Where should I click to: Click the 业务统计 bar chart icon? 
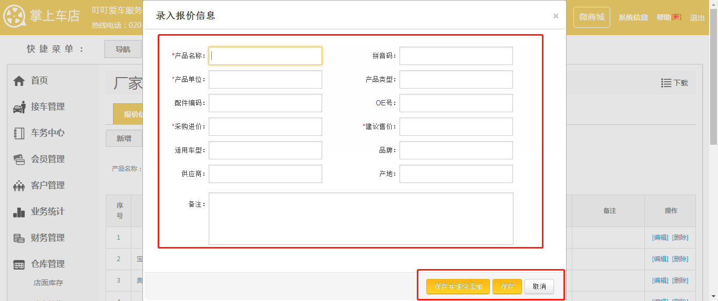tap(19, 212)
